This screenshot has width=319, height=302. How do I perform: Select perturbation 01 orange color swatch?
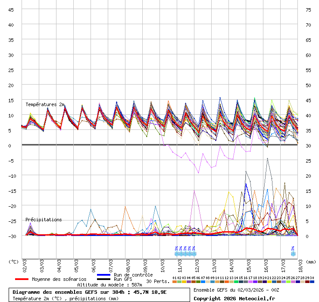(x=175, y=282)
